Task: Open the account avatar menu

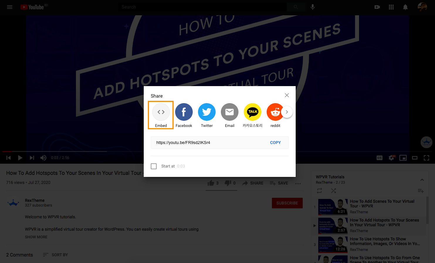Action: pyautogui.click(x=422, y=7)
